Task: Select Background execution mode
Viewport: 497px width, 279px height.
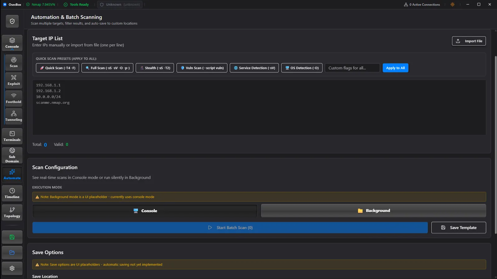Action: [373, 211]
